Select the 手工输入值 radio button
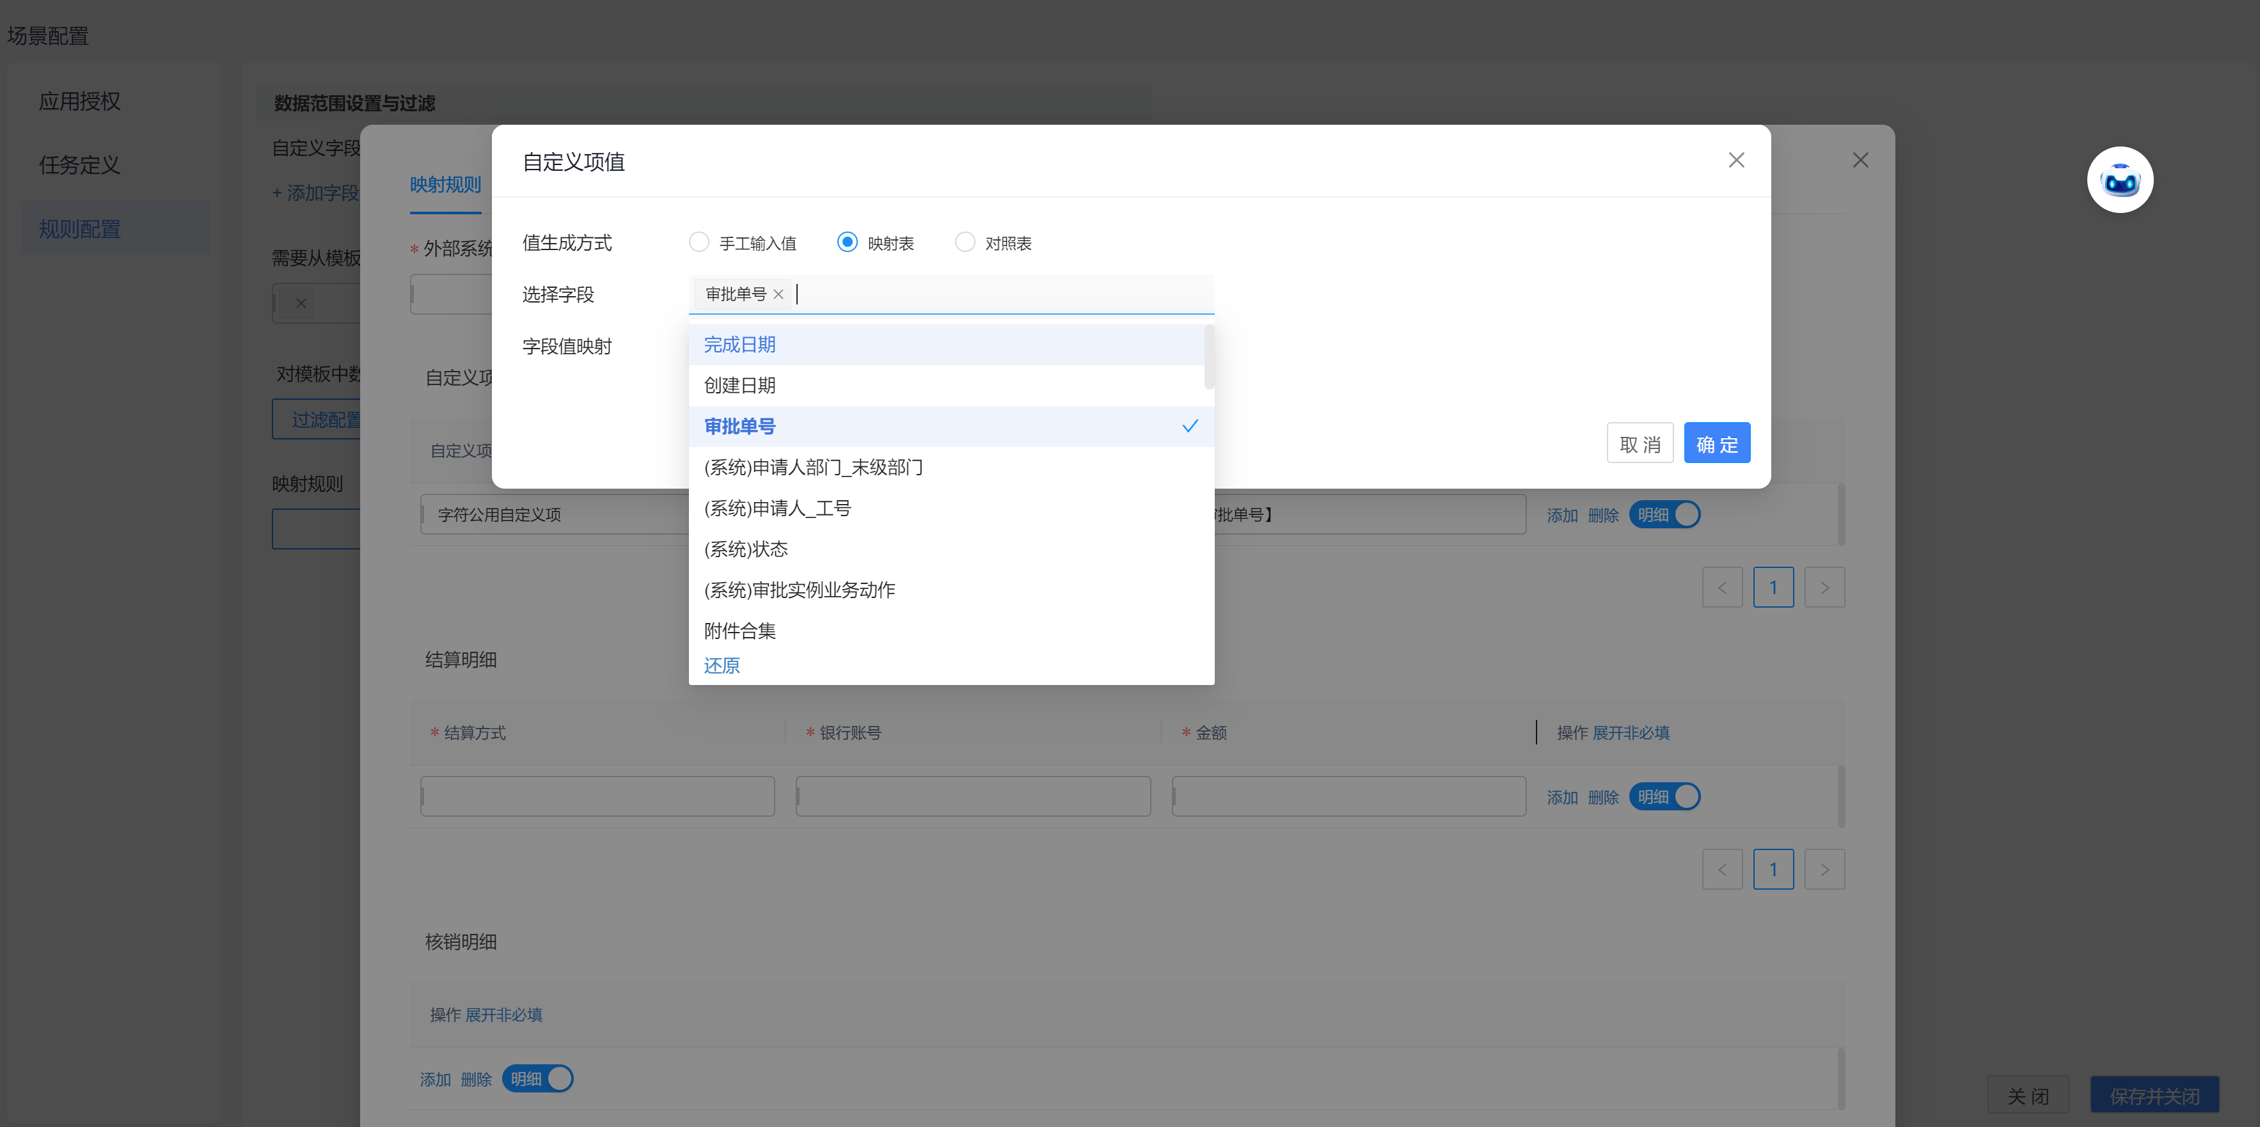 pyautogui.click(x=699, y=242)
